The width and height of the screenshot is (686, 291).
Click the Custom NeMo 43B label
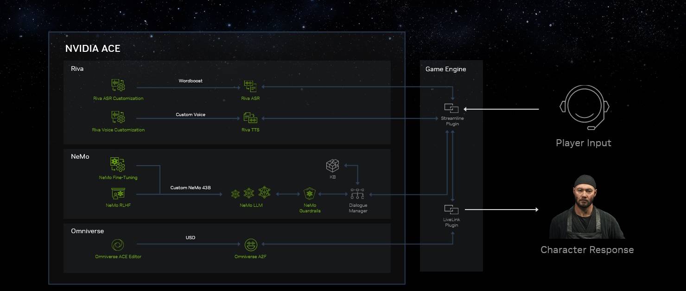click(191, 188)
